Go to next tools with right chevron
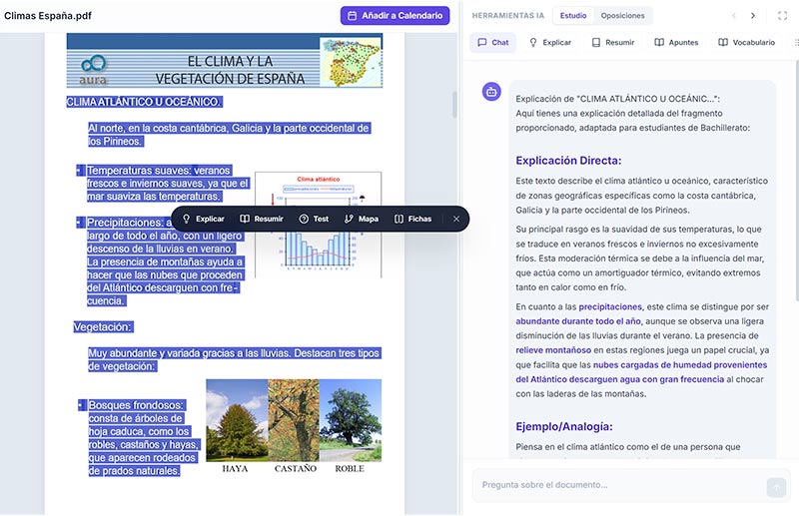799x516 pixels. click(x=753, y=16)
